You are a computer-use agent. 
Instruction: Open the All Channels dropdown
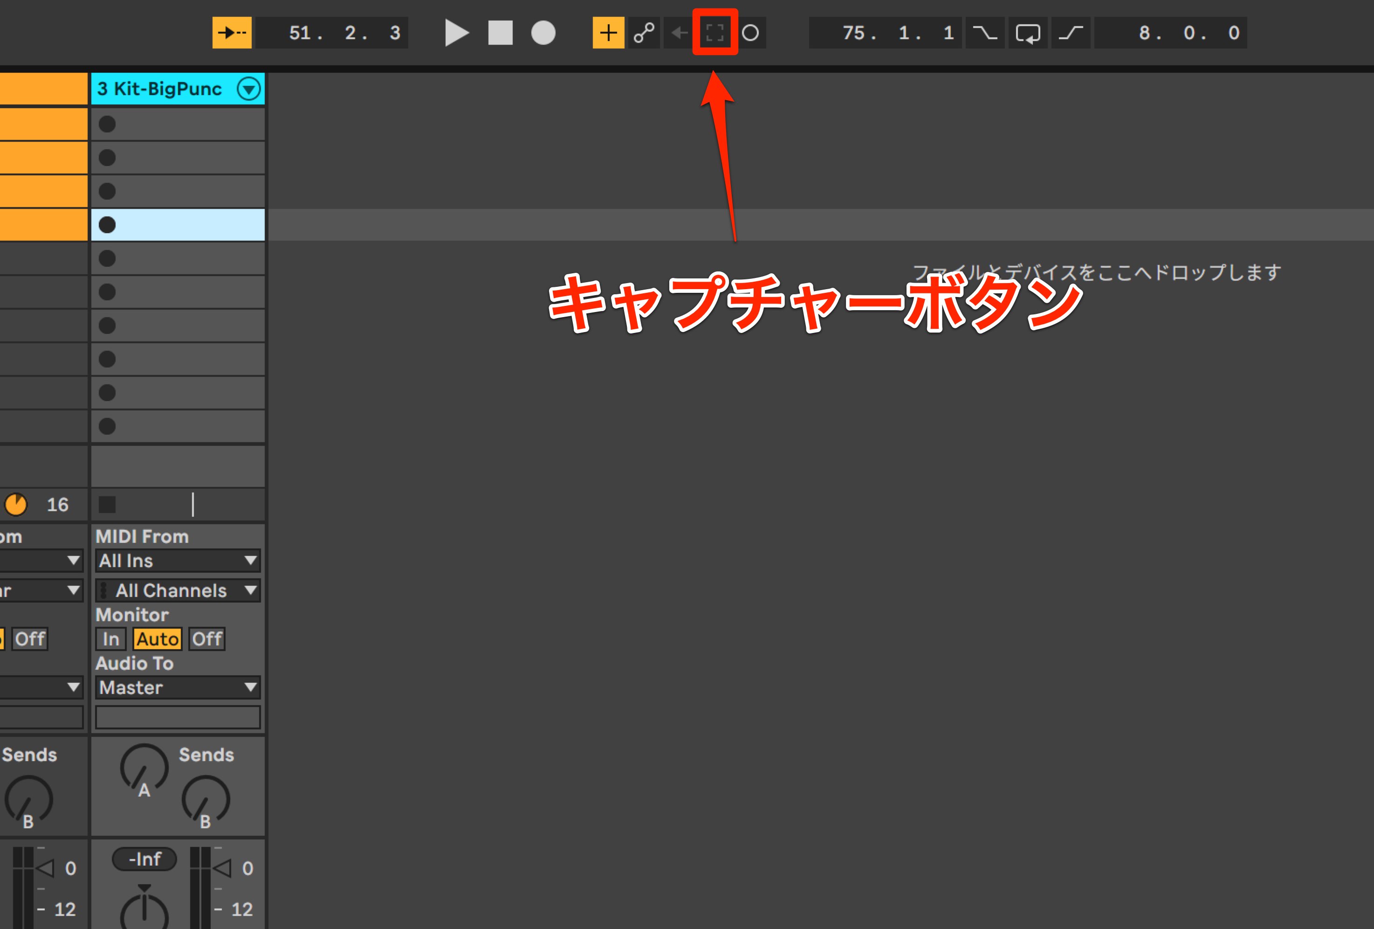(178, 590)
